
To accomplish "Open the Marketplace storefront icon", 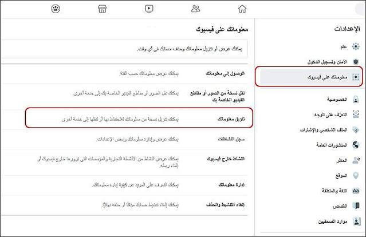I will point(103,9).
